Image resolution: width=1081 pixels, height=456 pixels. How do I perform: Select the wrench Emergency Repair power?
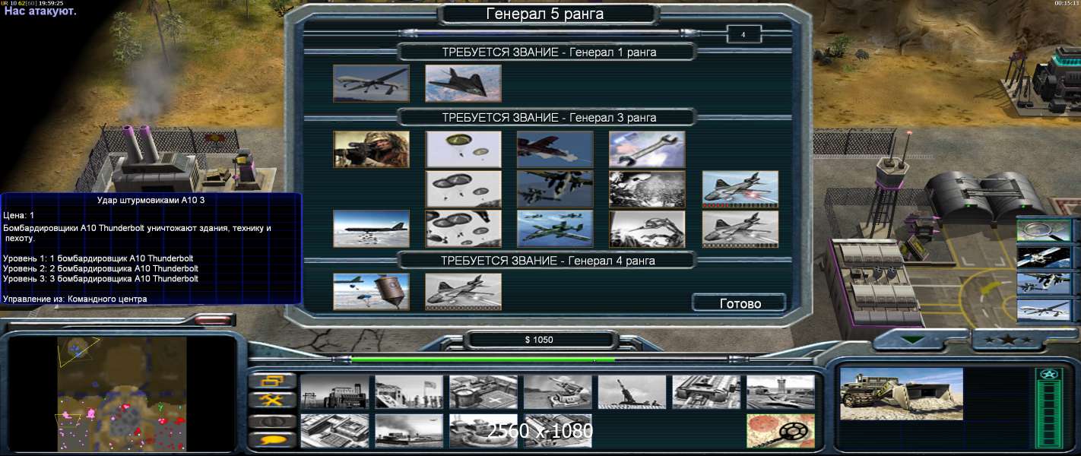647,150
